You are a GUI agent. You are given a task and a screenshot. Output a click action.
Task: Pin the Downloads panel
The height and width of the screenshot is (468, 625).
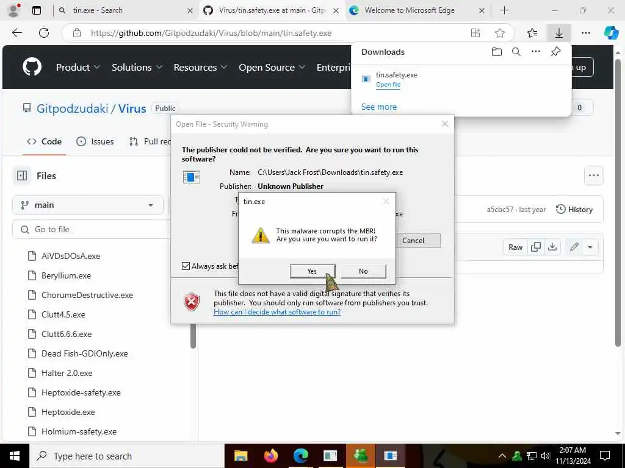coord(555,51)
